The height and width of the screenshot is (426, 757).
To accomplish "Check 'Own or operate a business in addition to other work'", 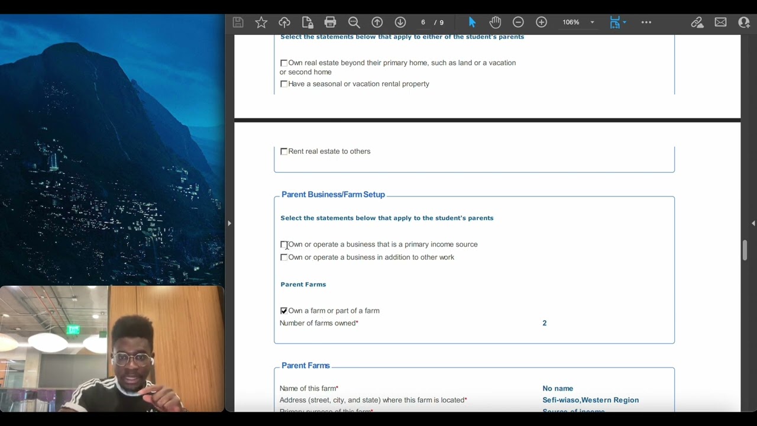I will [284, 257].
